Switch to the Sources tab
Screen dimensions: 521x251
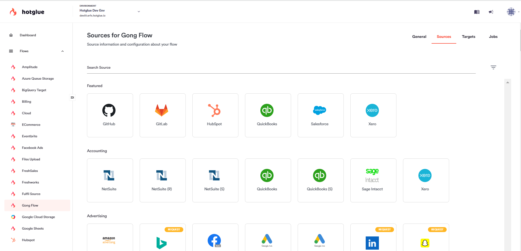click(x=444, y=37)
